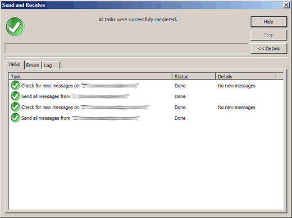The height and width of the screenshot is (218, 292).
Task: Click 'Done' status in the last row
Action: [x=180, y=118]
